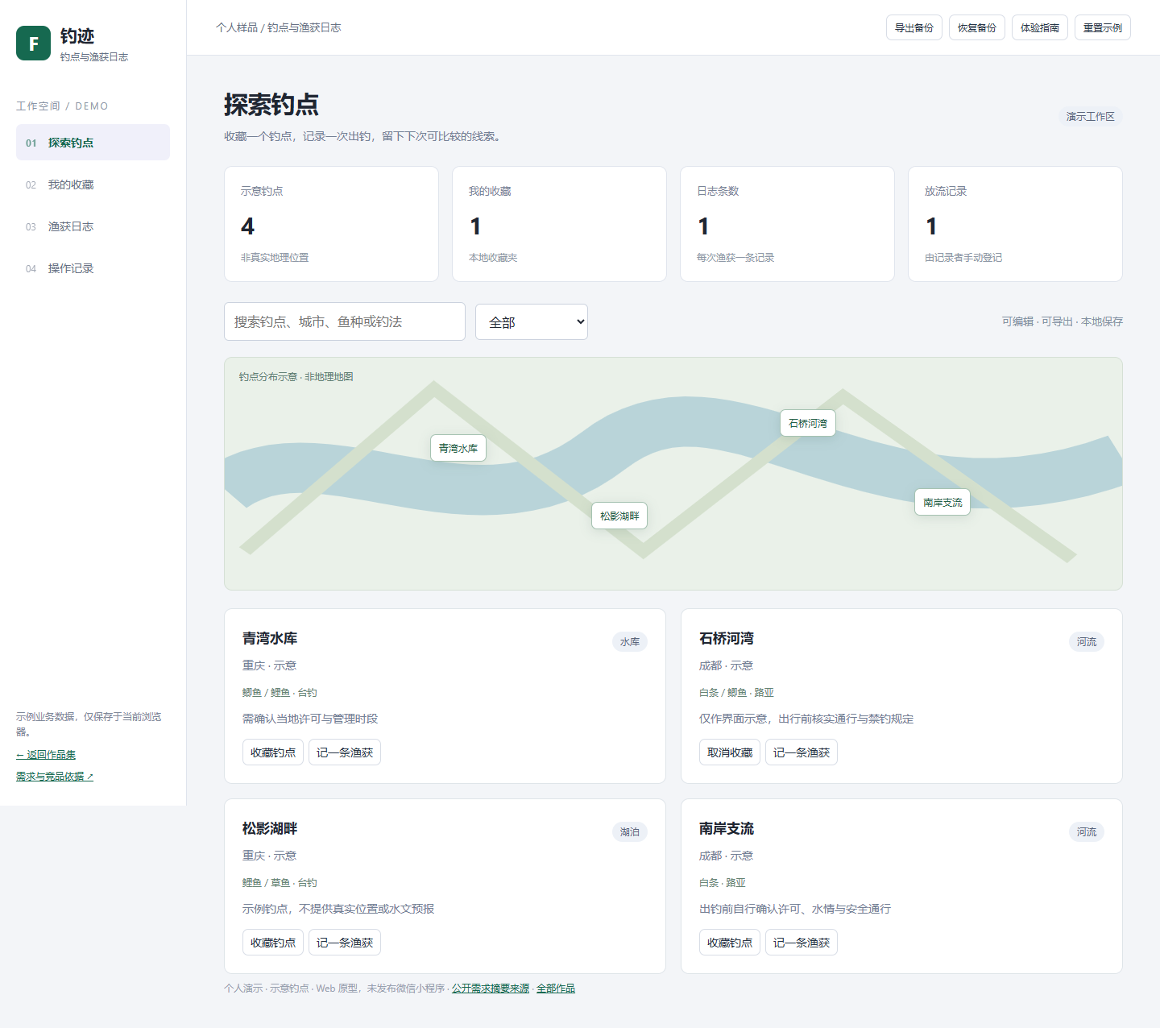Click the 重置示例 button

point(1103,27)
